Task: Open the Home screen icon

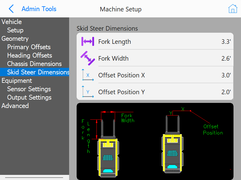Action: pos(233,9)
